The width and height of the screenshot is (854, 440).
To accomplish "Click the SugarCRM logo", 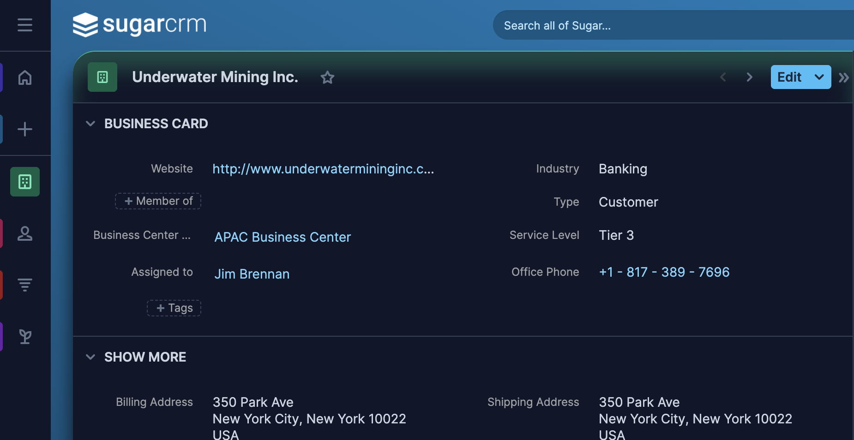I will pos(139,25).
